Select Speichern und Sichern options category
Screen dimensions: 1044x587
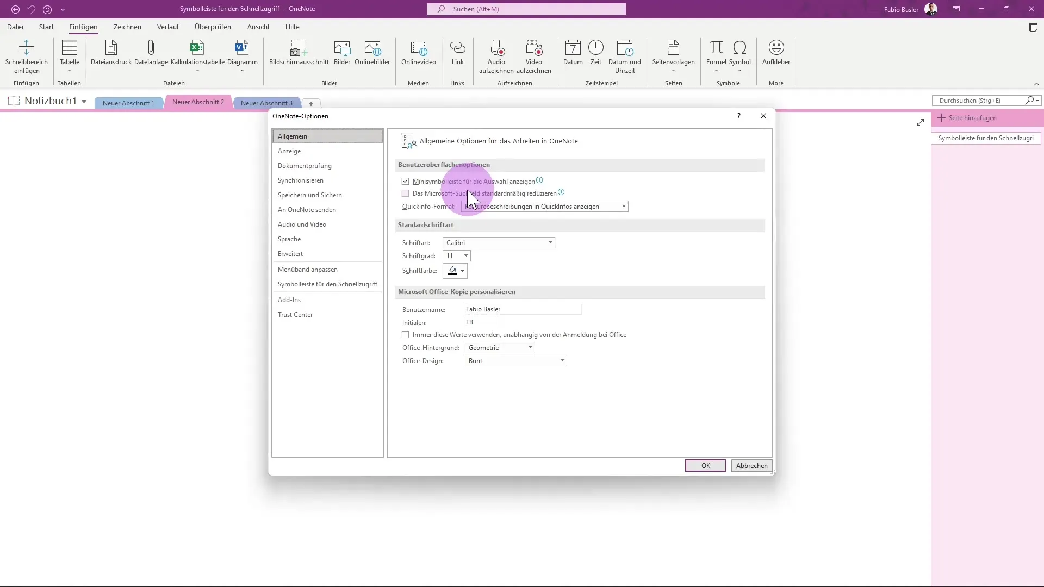[327, 195]
